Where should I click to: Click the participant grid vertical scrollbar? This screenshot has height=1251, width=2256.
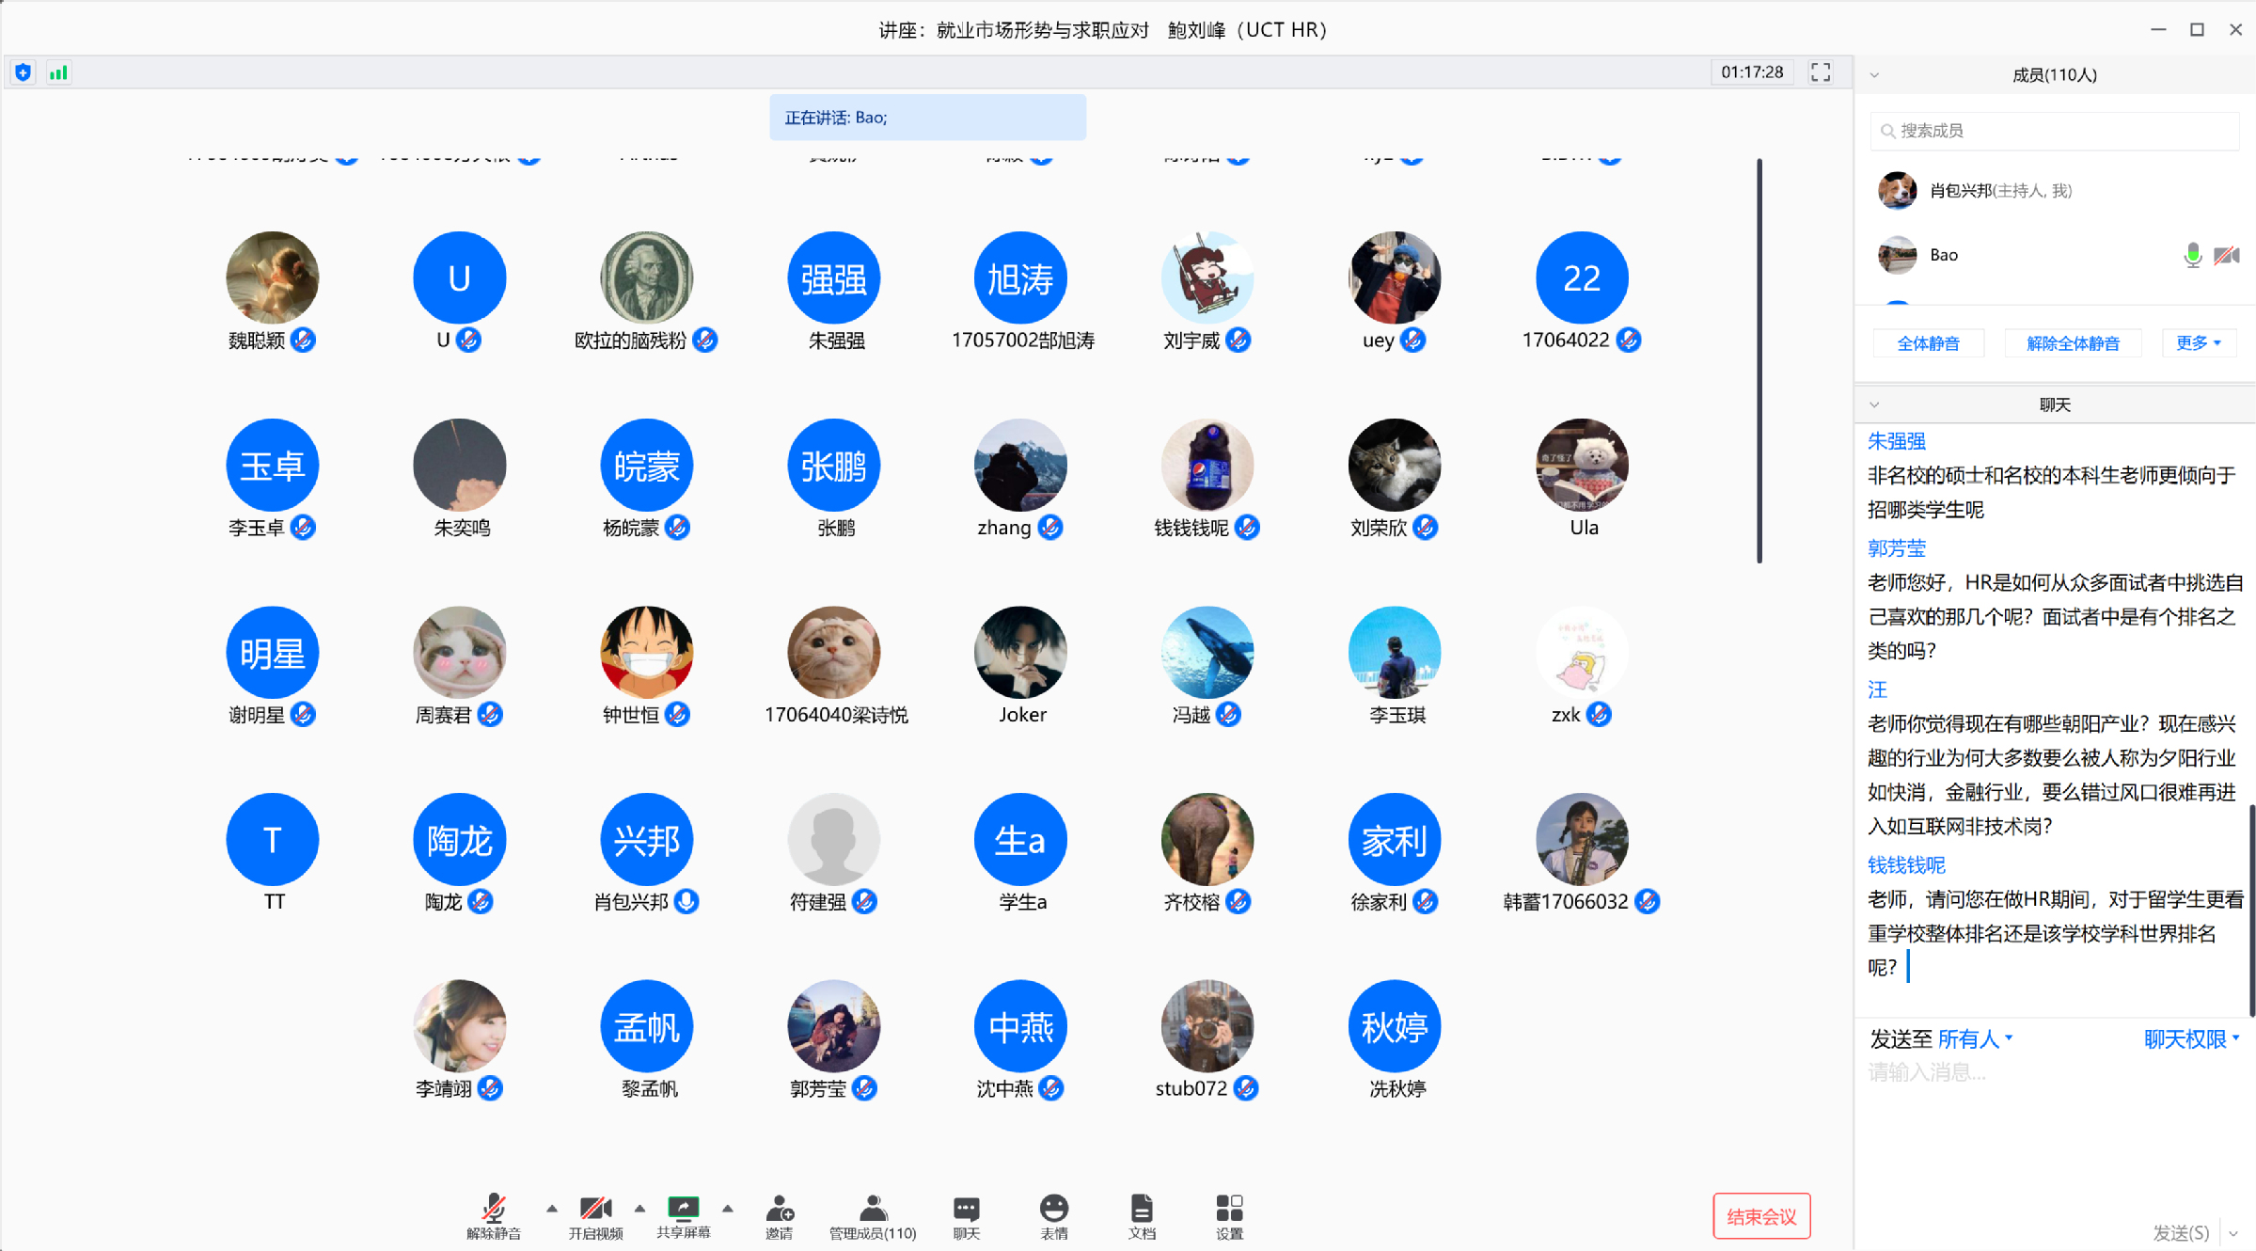(x=1759, y=361)
